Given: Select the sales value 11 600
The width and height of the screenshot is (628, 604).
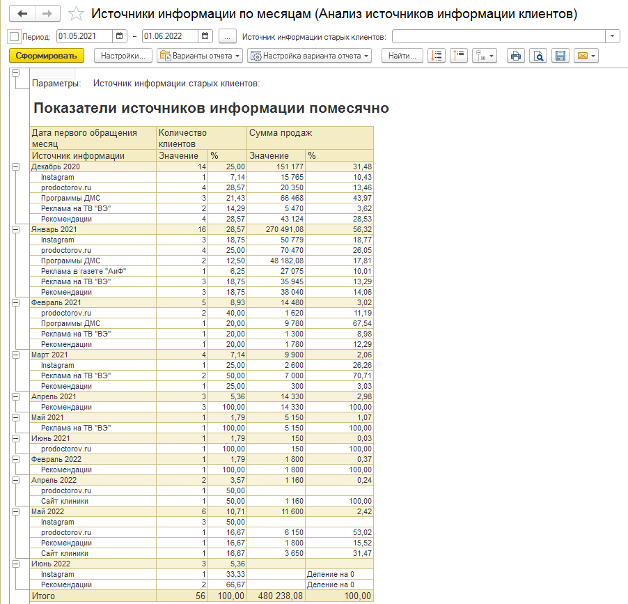Looking at the screenshot, I should click(292, 511).
